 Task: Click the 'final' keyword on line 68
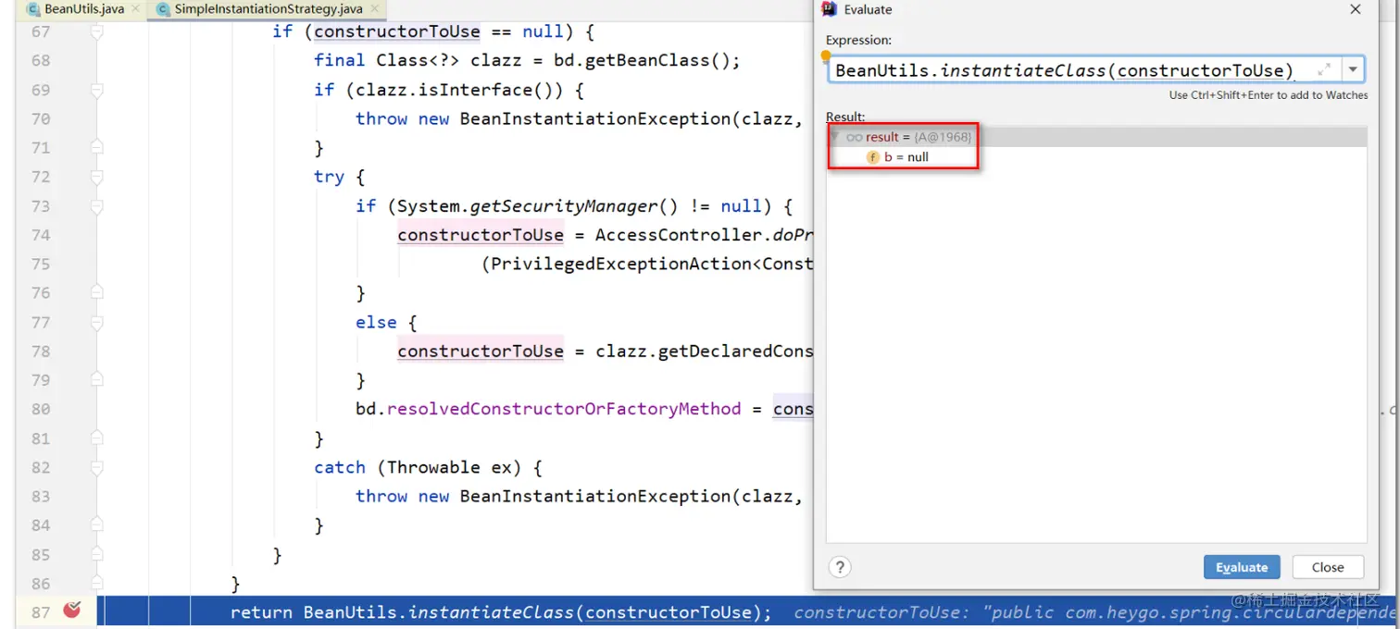point(339,60)
